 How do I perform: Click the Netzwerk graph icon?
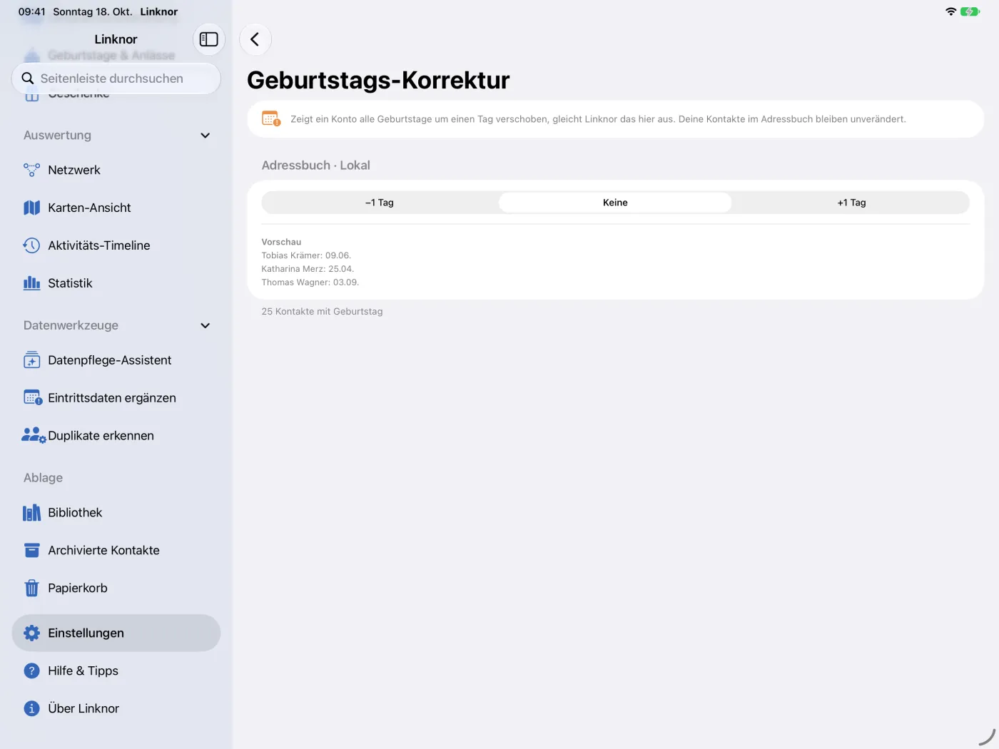point(31,170)
